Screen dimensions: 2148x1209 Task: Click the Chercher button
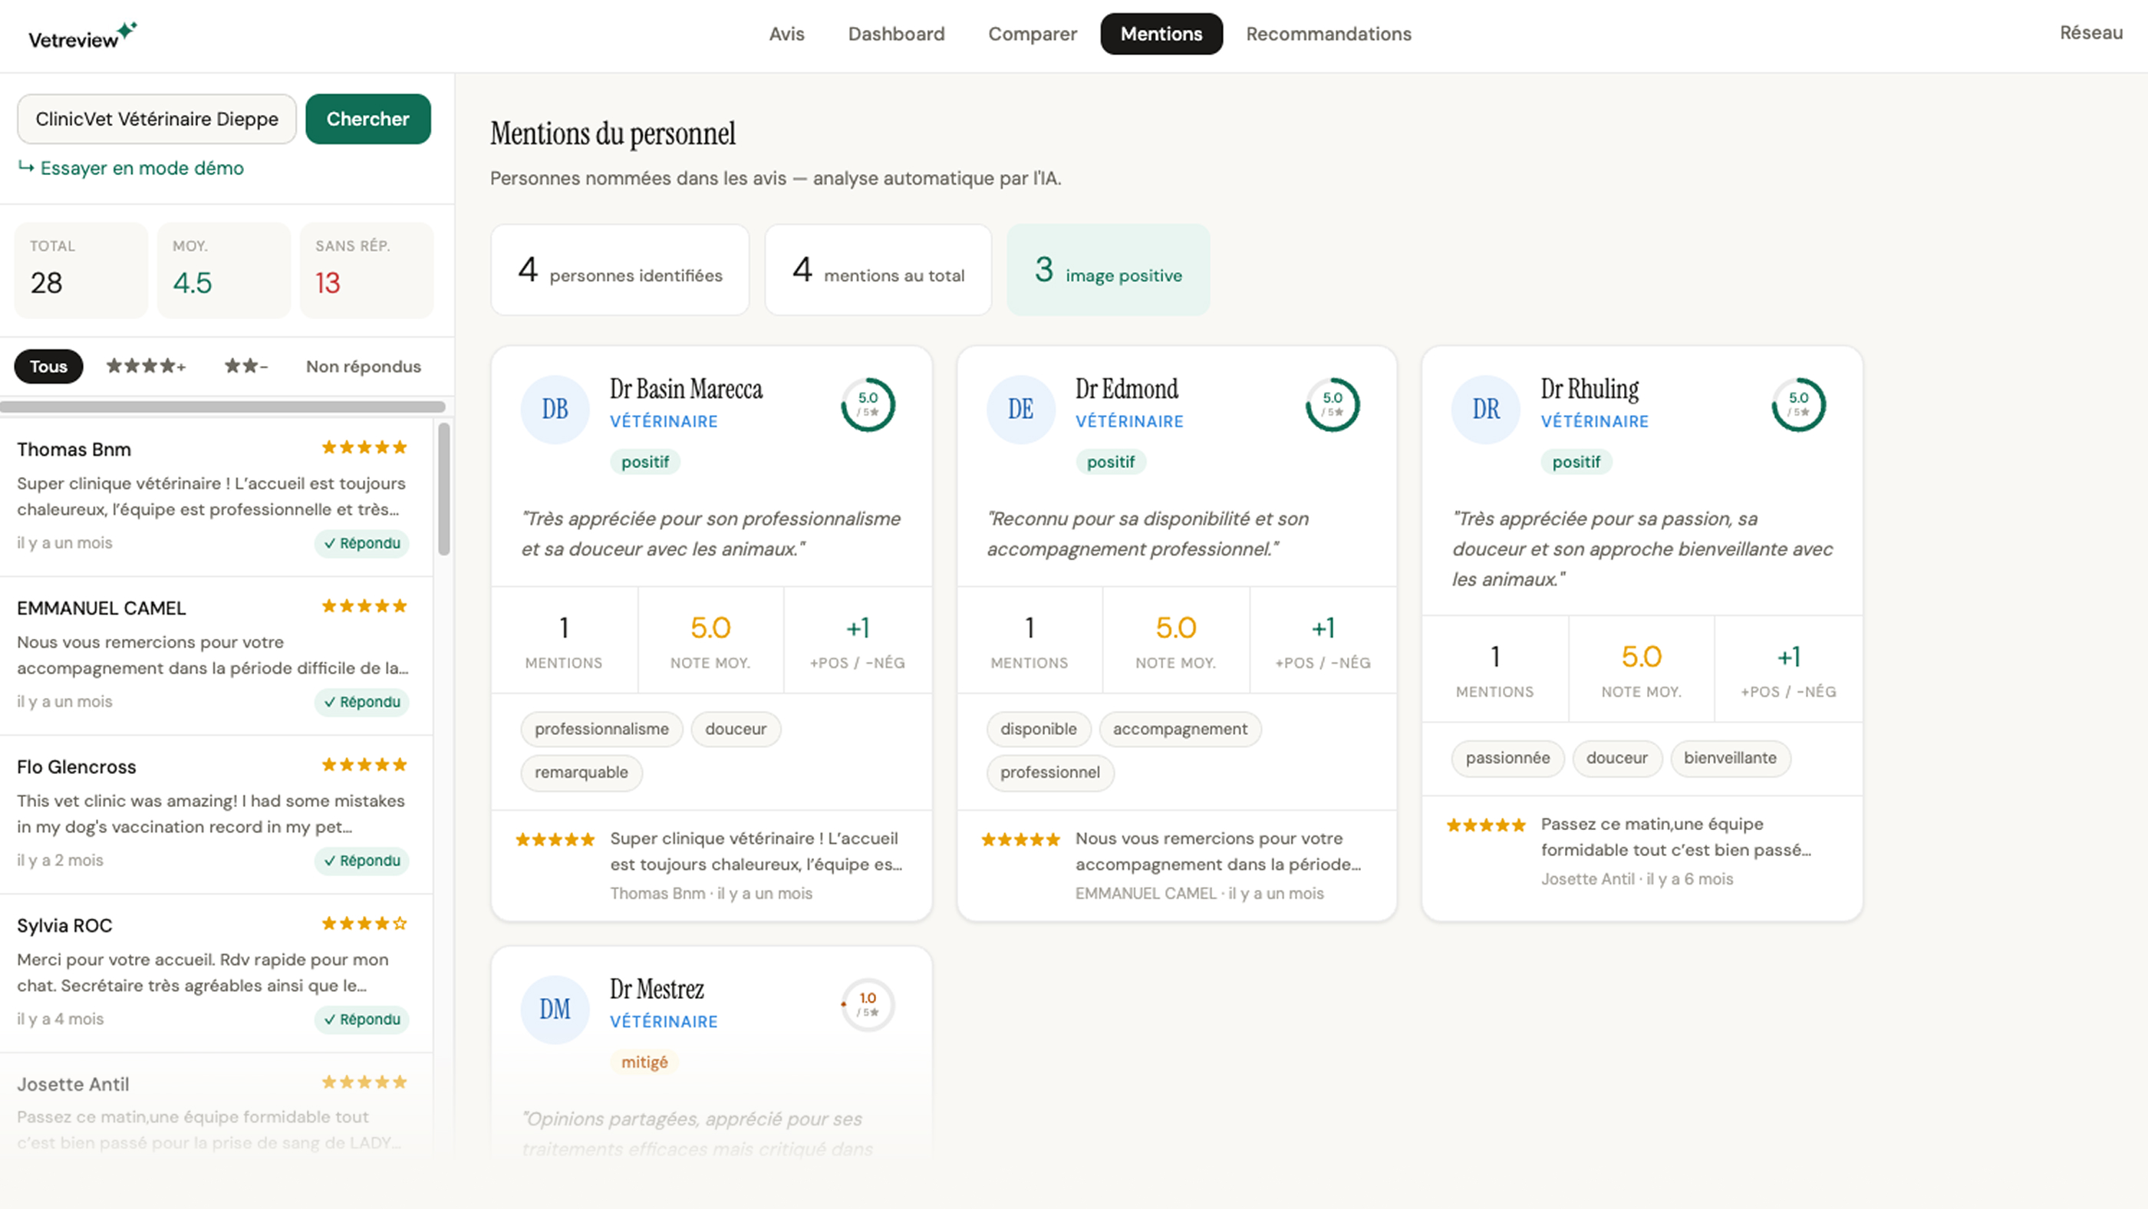367,119
